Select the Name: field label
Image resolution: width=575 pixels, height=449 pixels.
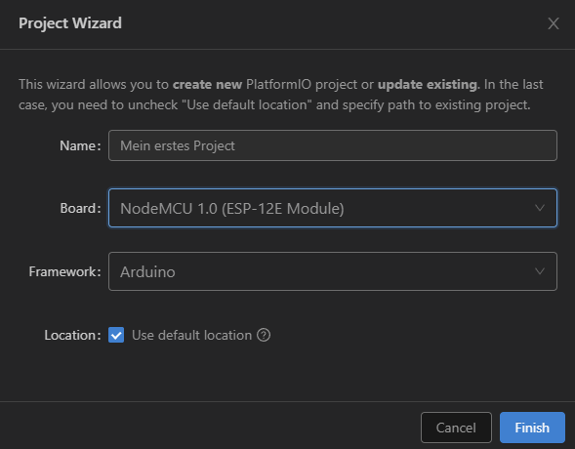click(x=80, y=145)
